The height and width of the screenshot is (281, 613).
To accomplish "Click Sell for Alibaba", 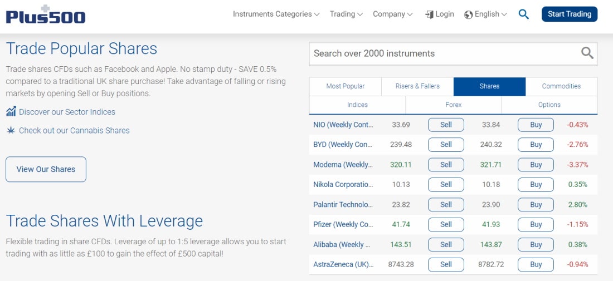I will click(x=446, y=245).
